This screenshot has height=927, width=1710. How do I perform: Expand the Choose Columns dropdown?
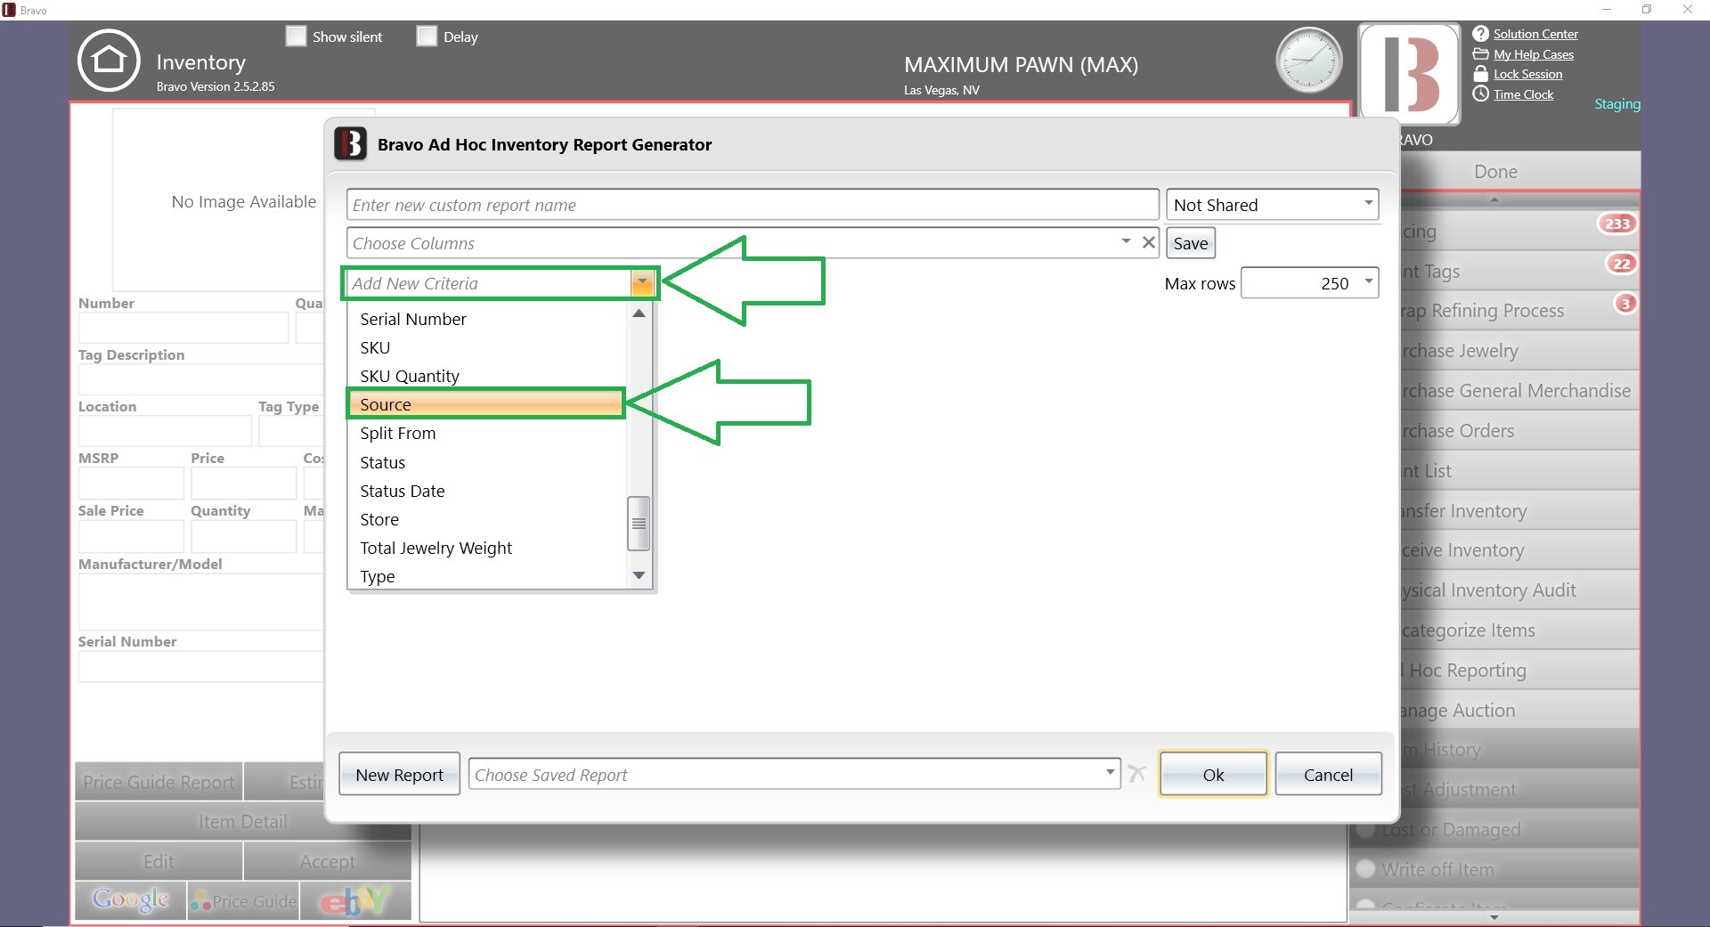(x=1126, y=241)
